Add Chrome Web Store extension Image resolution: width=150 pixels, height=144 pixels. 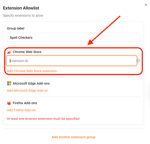click(32, 71)
